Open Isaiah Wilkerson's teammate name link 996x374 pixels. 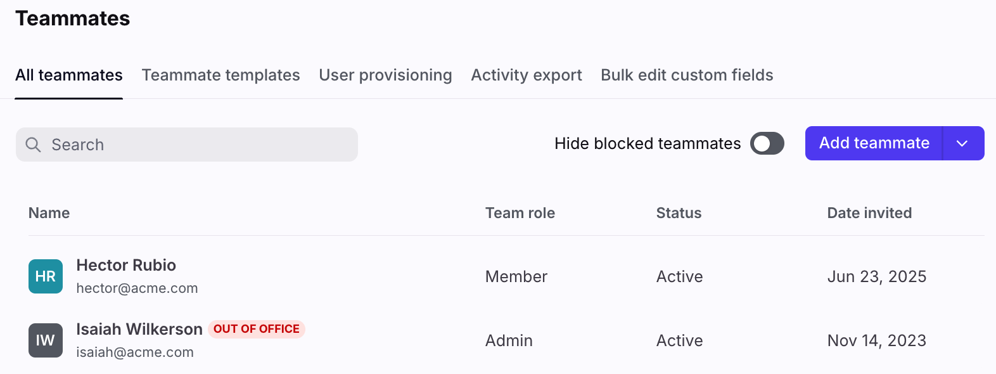[x=139, y=329]
